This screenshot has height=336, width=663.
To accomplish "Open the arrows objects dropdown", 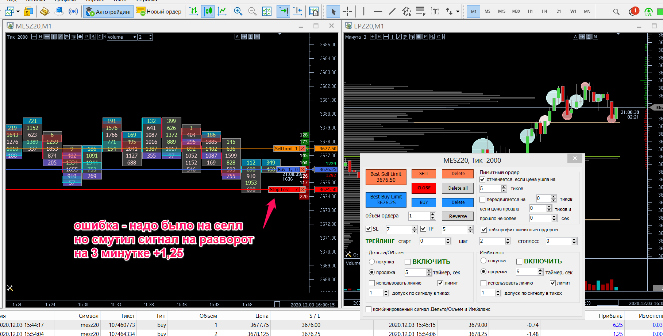I will point(458,12).
